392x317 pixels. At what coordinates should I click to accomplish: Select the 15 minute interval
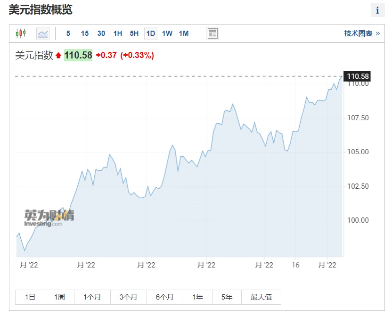85,33
